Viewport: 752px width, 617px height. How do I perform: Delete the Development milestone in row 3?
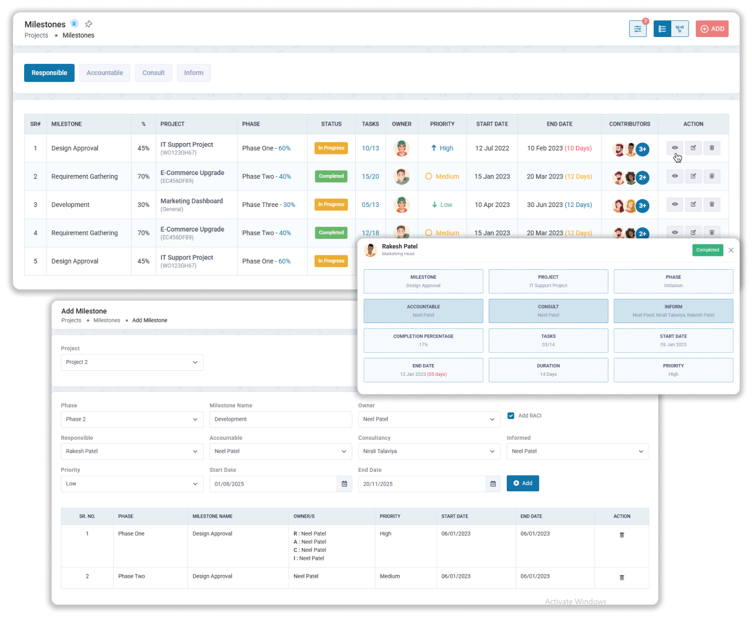coord(712,205)
